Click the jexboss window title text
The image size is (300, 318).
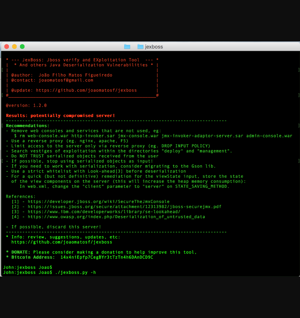tap(154, 47)
